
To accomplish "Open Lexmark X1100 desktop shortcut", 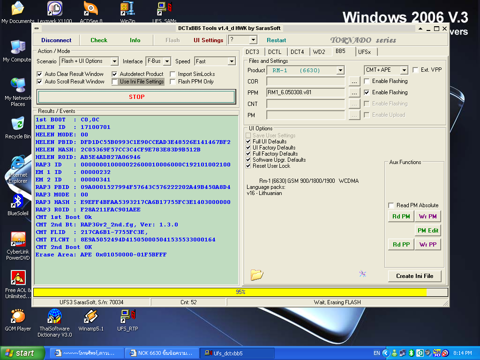I will [x=55, y=12].
